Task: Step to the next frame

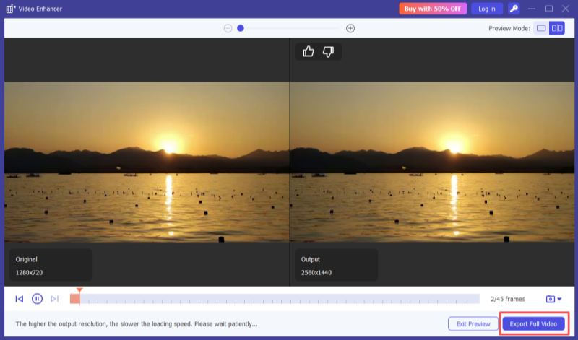Action: [54, 299]
